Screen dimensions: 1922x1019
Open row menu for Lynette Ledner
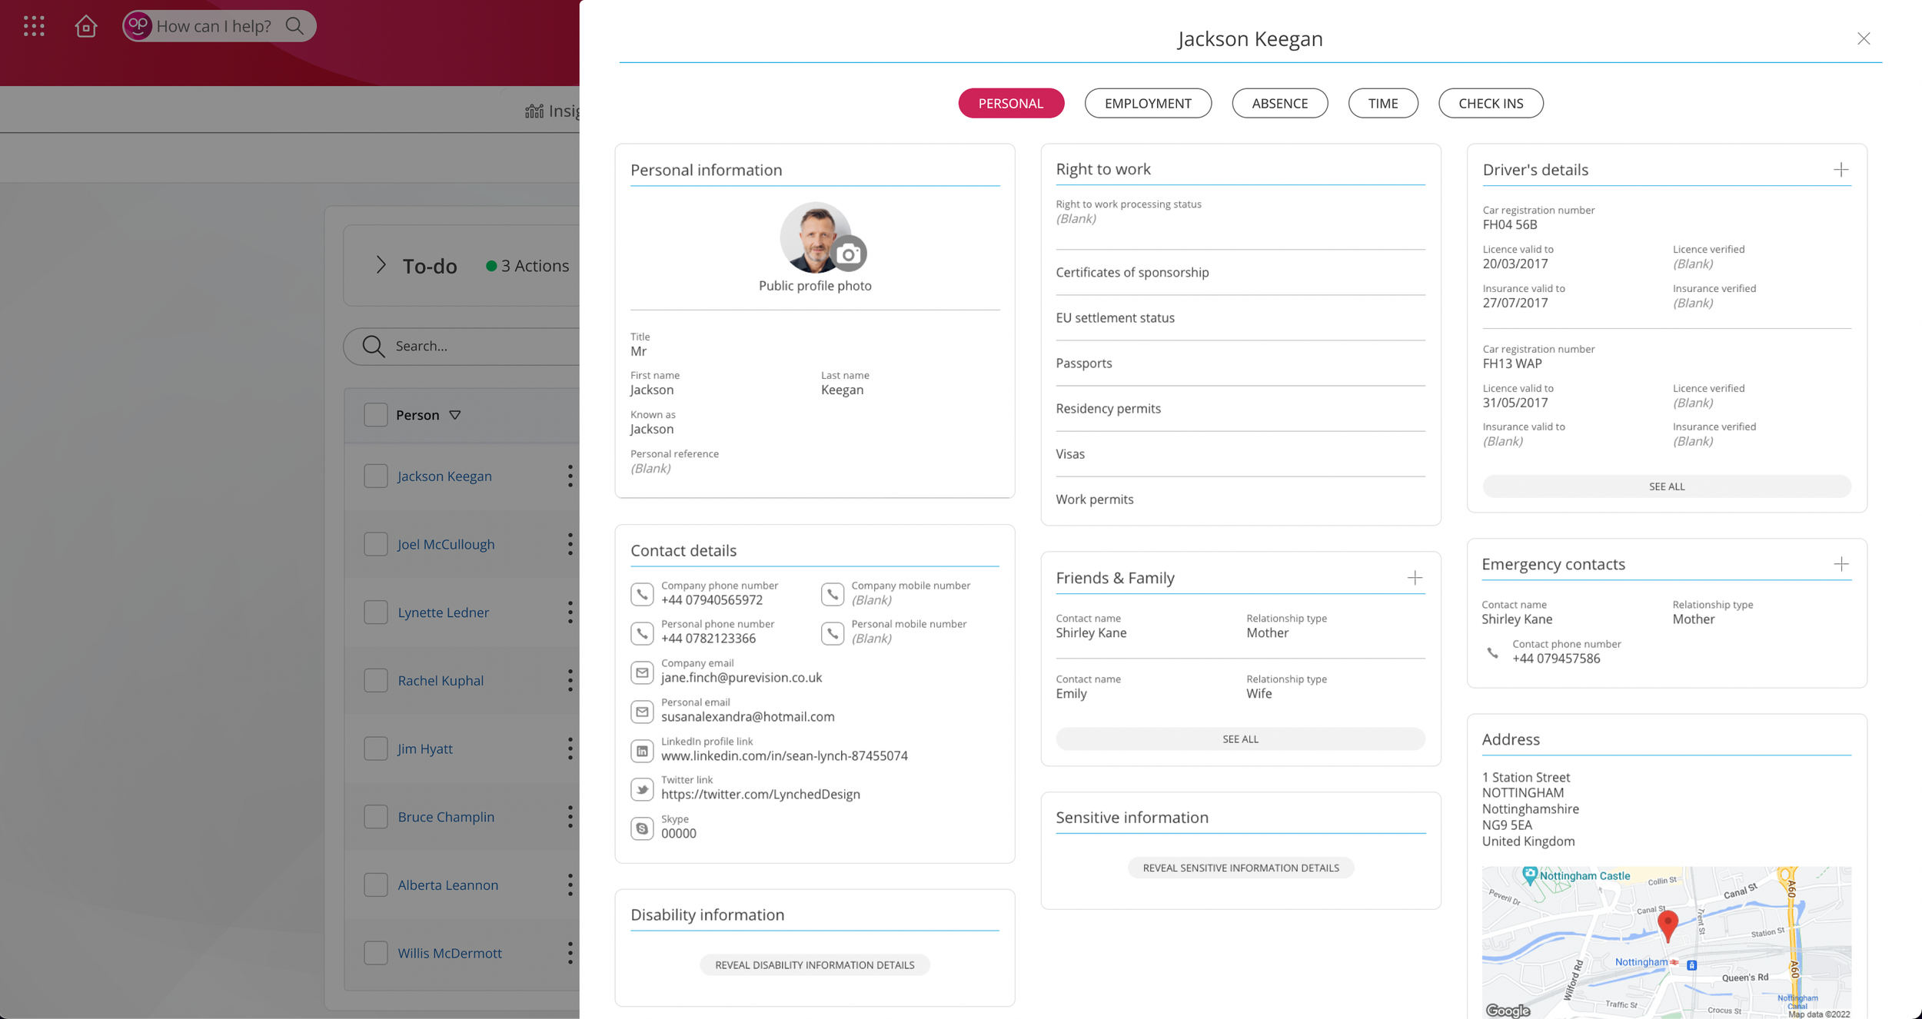(x=570, y=612)
